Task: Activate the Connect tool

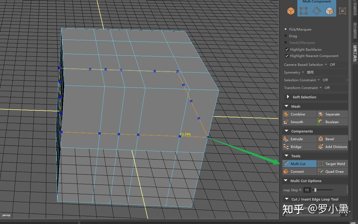Action: 300,171
